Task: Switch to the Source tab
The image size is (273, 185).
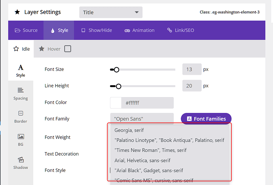Action: (26, 30)
